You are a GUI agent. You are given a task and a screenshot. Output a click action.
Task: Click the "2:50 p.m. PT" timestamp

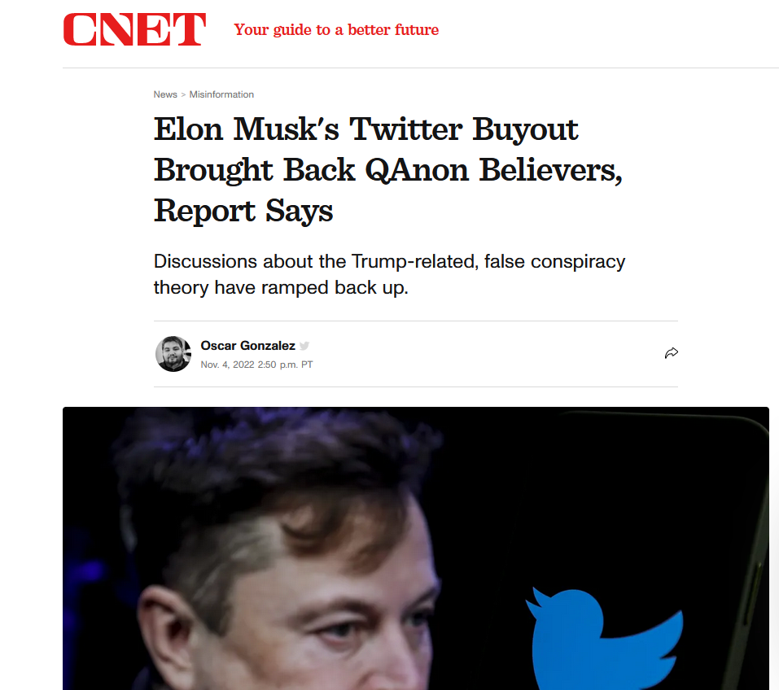coord(285,365)
